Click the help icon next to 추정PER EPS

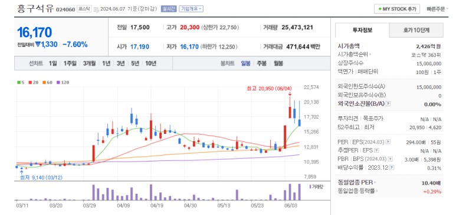376,150
